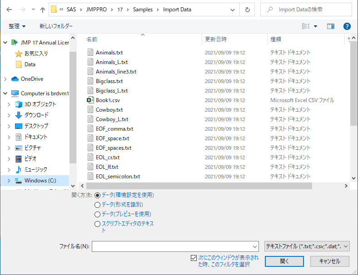Collapse the Computer is brdvm1 node
The image size is (358, 275).
pyautogui.click(x=5, y=93)
